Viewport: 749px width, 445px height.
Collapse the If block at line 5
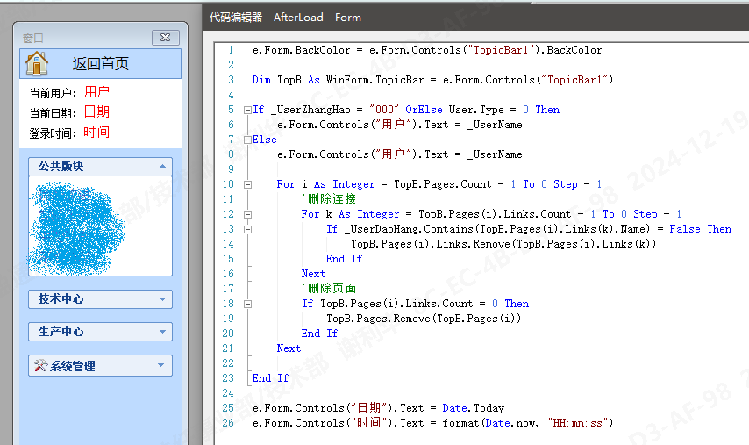(x=246, y=110)
